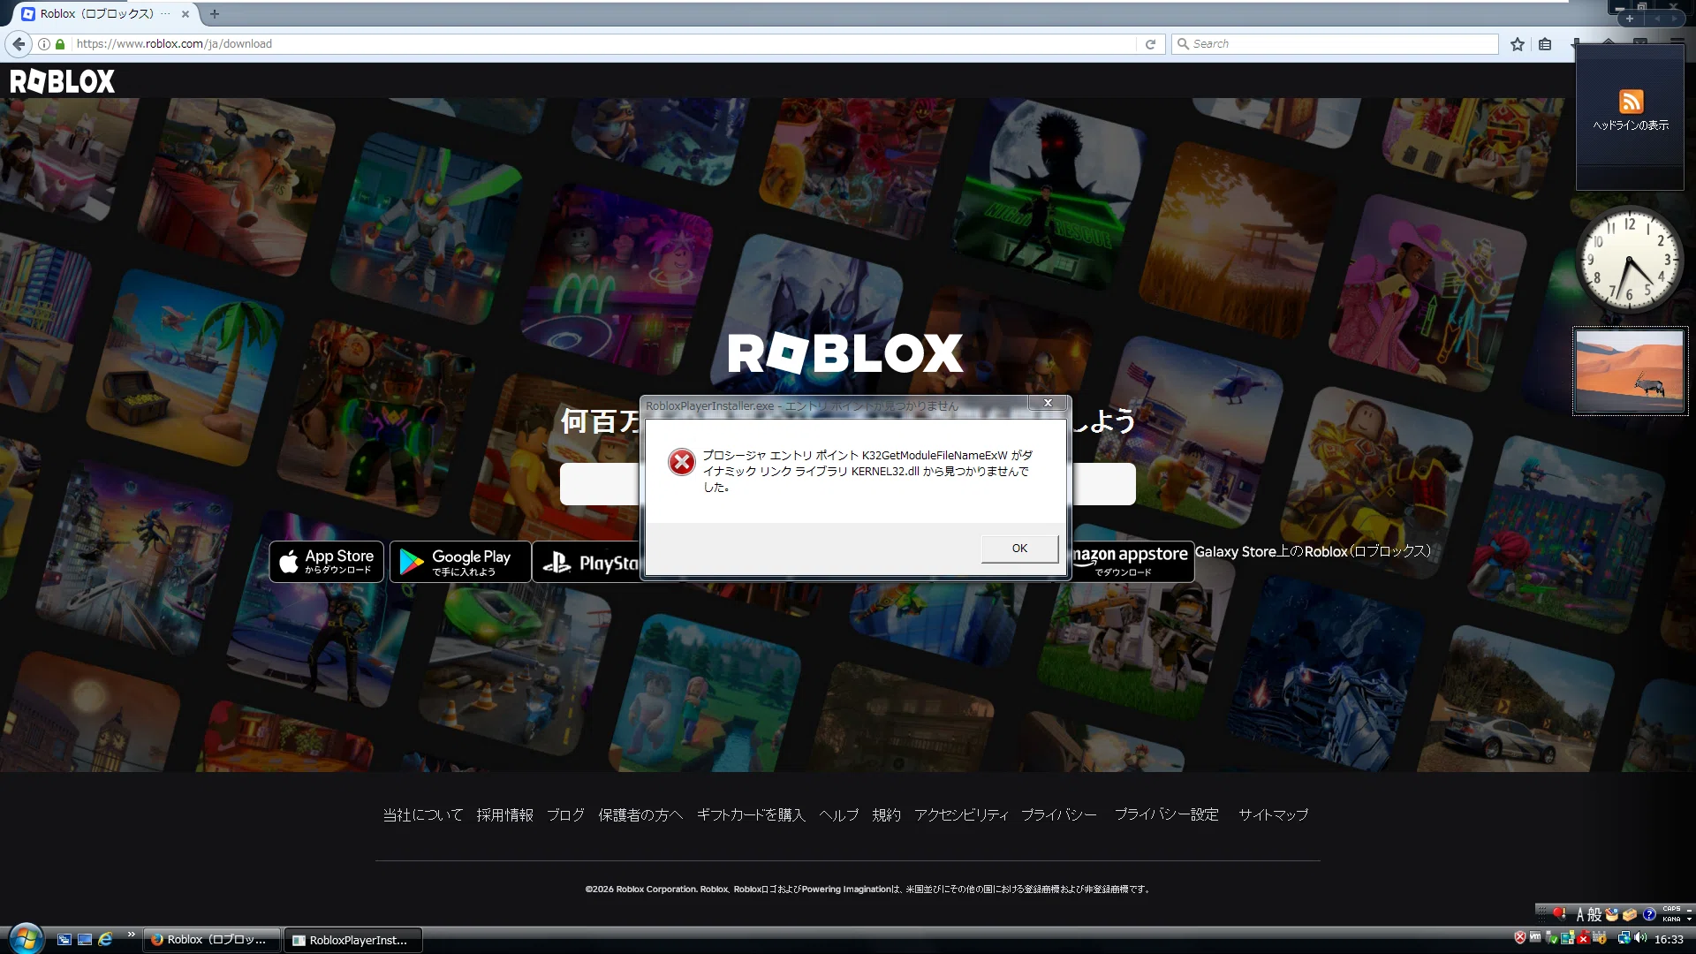
Task: Click the red flagged mailbox tray icon
Action: [x=1584, y=937]
